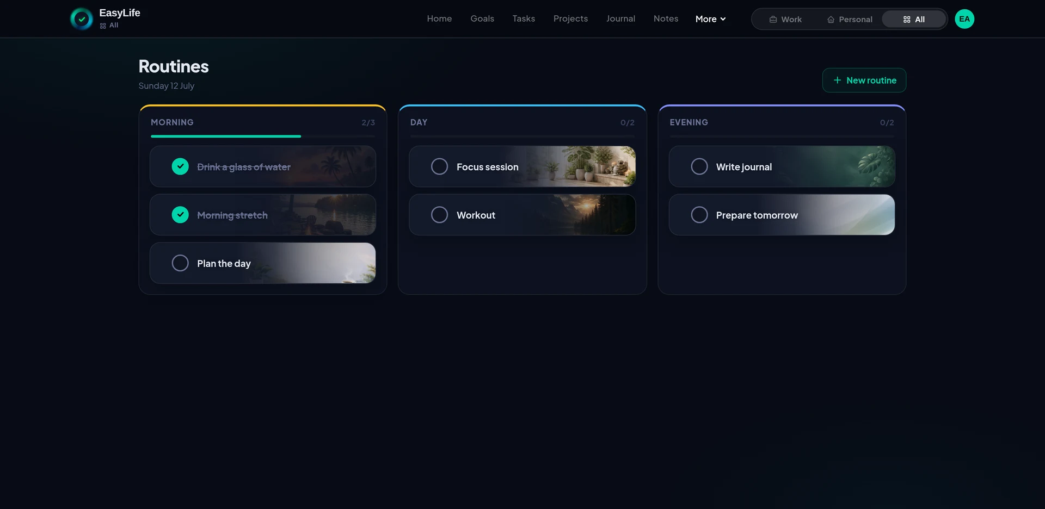Open the Home page

click(439, 18)
